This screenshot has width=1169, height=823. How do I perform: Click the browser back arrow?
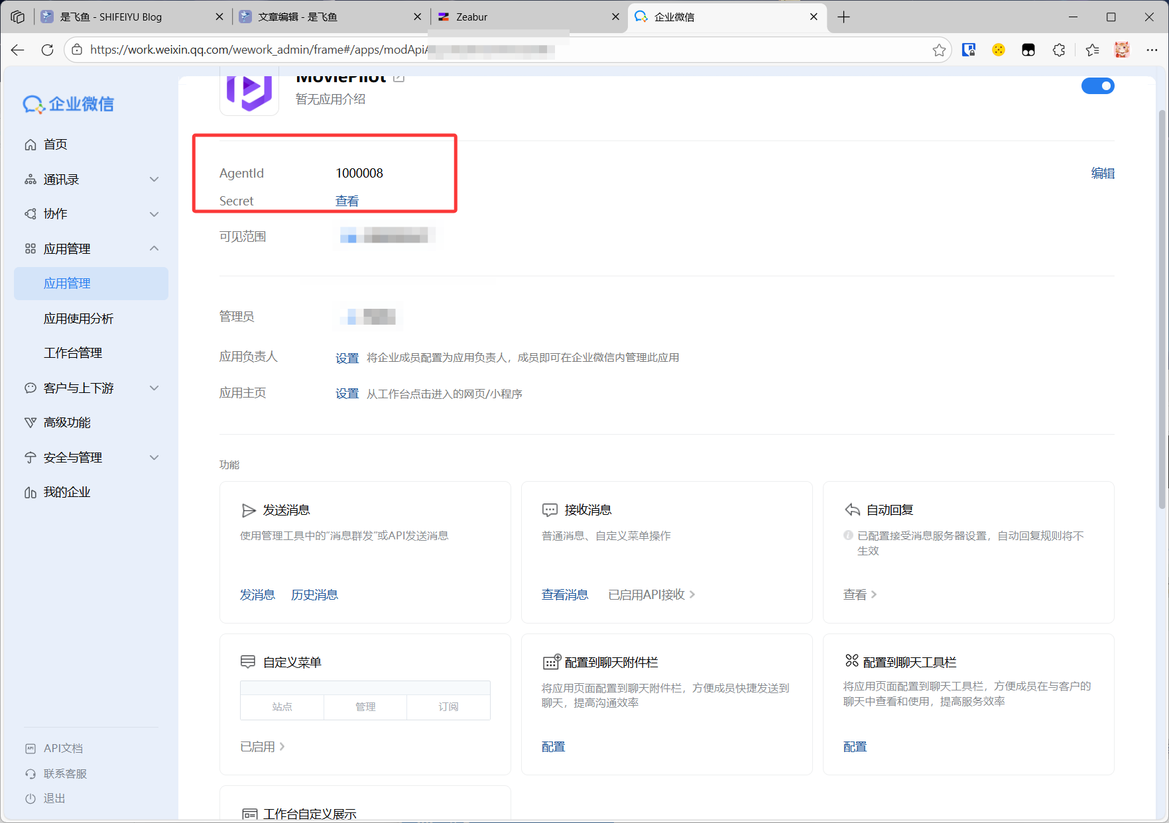[18, 50]
